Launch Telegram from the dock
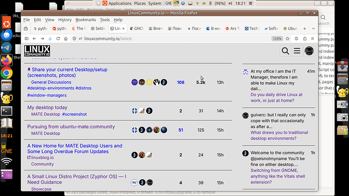Screen dimensions: 349x196 click(x=7, y=47)
